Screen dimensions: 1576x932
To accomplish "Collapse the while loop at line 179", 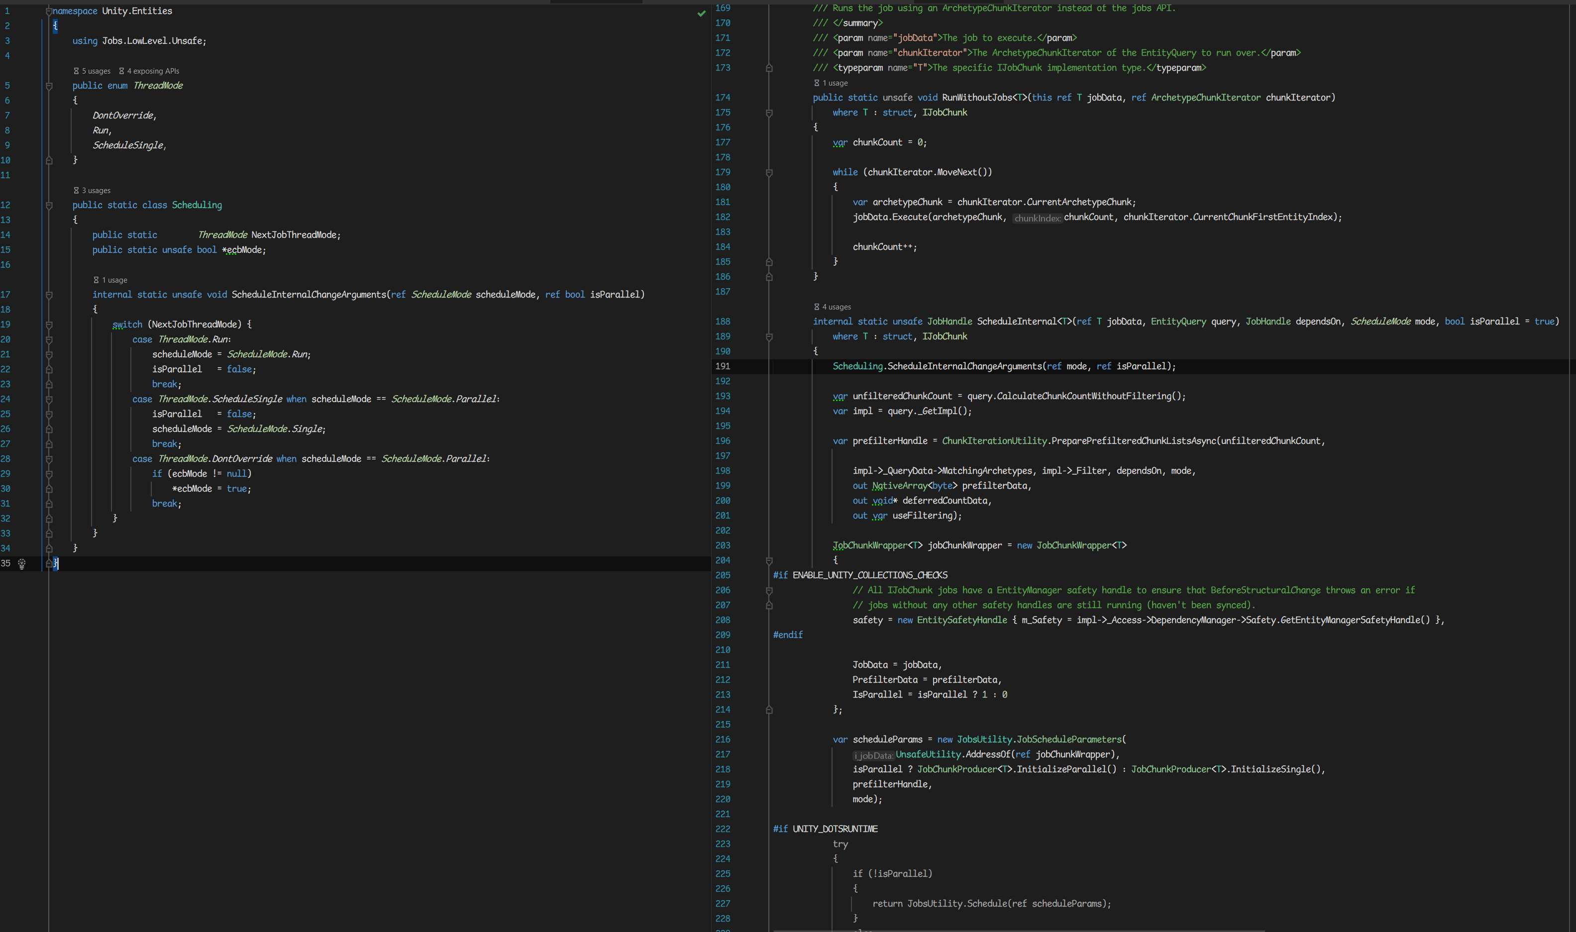I will coord(769,173).
